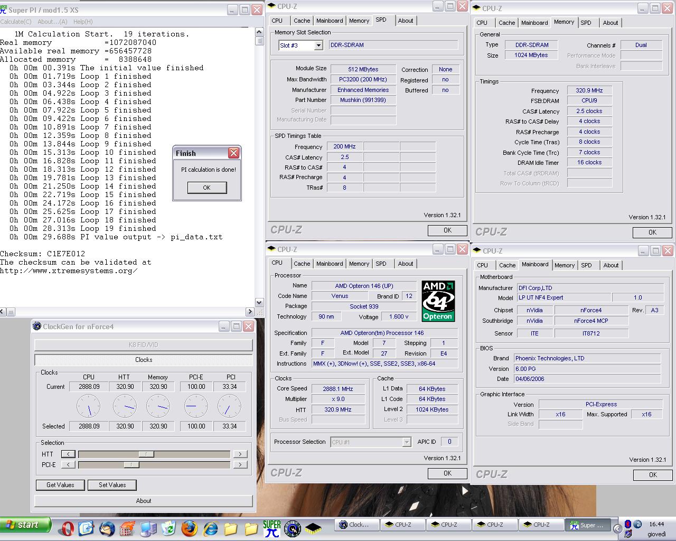Open Mozilla Firefox from quick launch
Image resolution: width=676 pixels, height=541 pixels.
tap(189, 527)
